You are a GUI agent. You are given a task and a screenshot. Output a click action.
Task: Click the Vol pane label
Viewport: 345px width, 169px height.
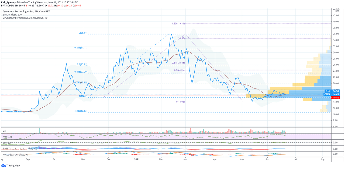click(5, 131)
